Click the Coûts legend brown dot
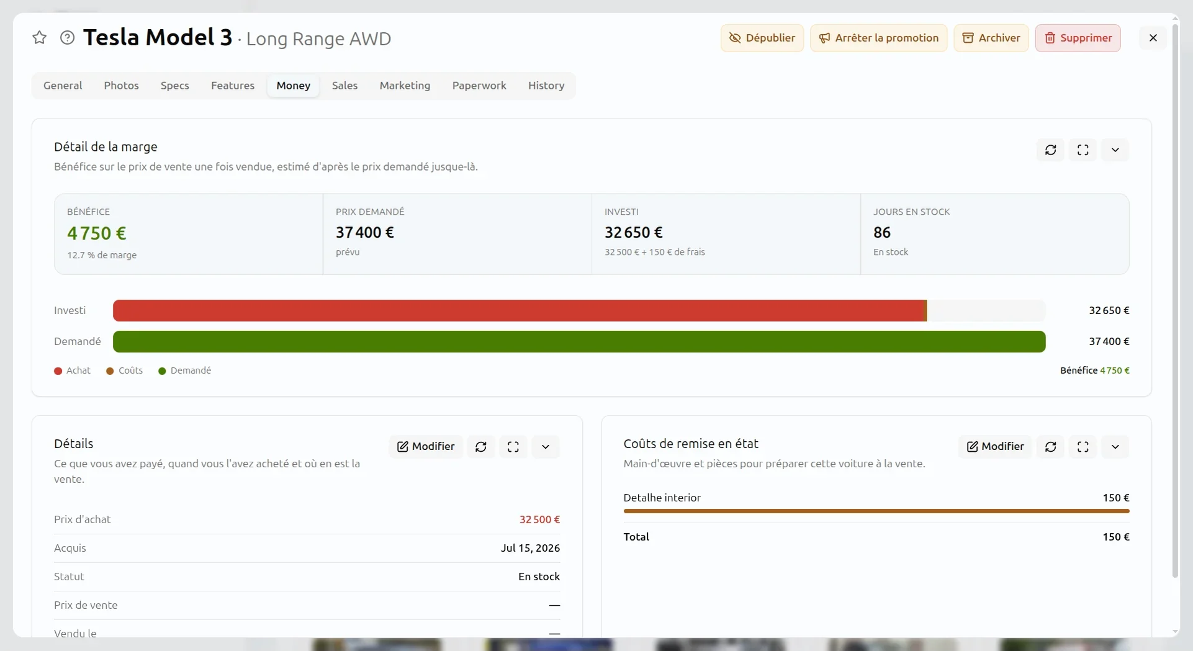 click(110, 371)
